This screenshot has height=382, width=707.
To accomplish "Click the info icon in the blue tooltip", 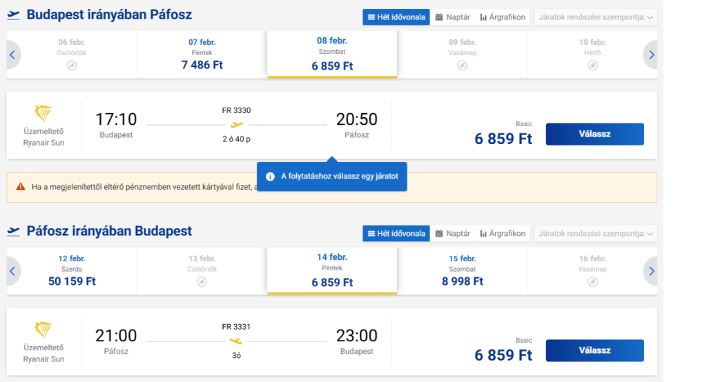I will [x=270, y=177].
